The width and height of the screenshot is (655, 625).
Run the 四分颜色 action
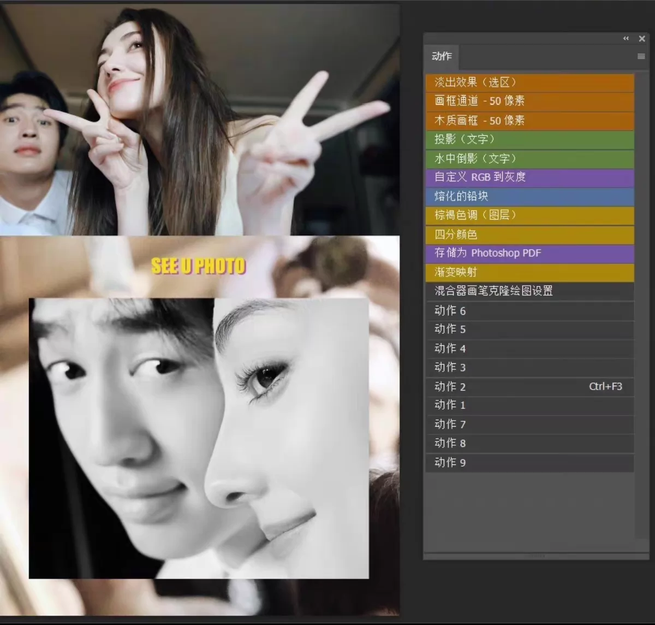click(x=529, y=234)
